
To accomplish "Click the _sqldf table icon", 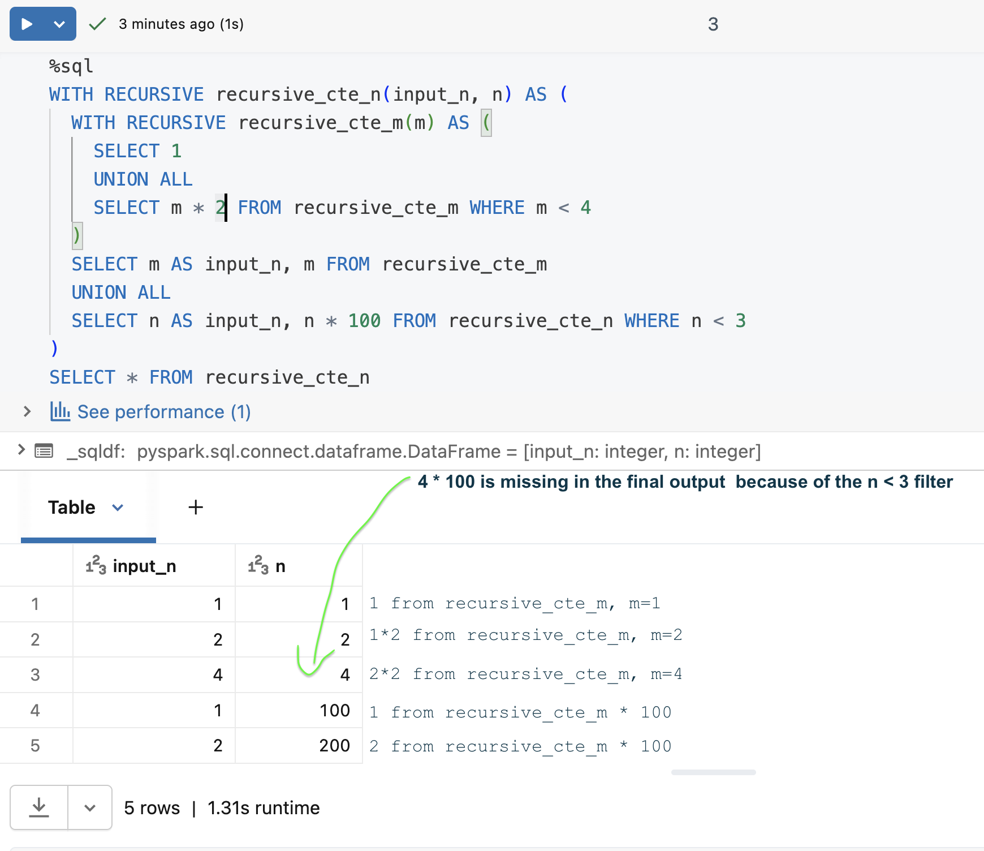I will point(44,451).
